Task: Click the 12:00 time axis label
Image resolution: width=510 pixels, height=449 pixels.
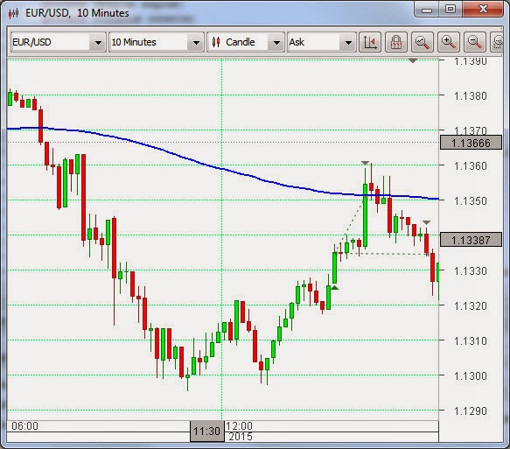Action: (239, 426)
